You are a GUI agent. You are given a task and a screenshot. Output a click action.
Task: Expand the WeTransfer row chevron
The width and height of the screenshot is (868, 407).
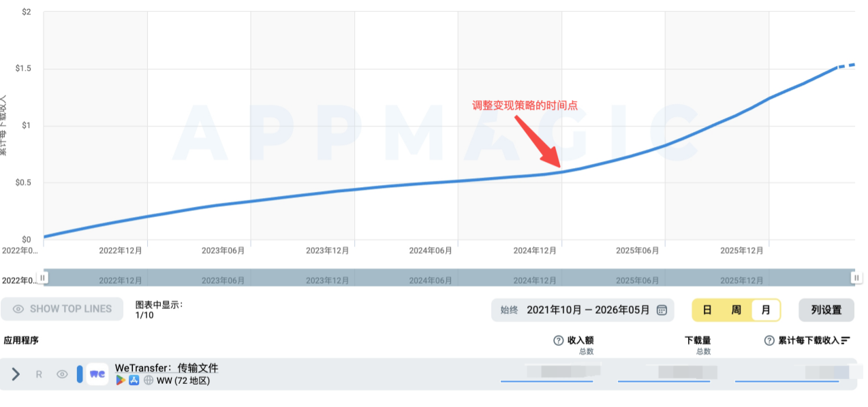[x=16, y=374]
